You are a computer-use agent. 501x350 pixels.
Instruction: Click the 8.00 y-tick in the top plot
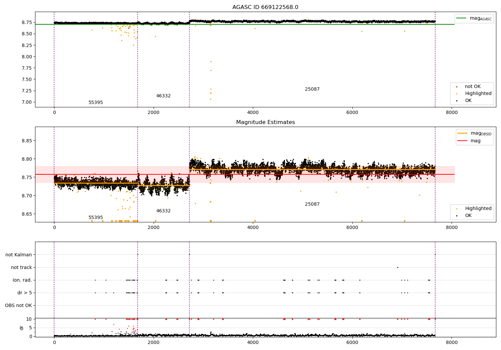27,57
